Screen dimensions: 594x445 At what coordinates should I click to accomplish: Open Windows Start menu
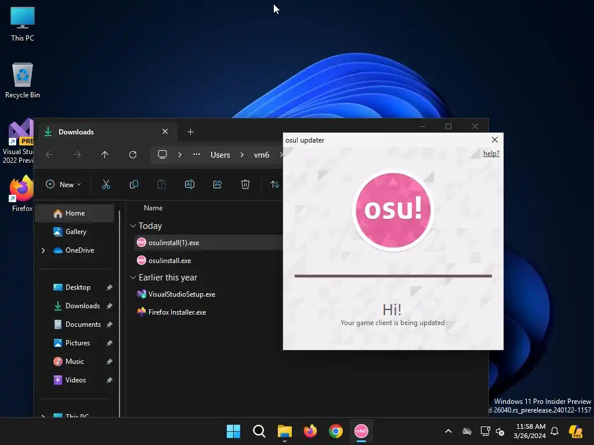pos(233,431)
